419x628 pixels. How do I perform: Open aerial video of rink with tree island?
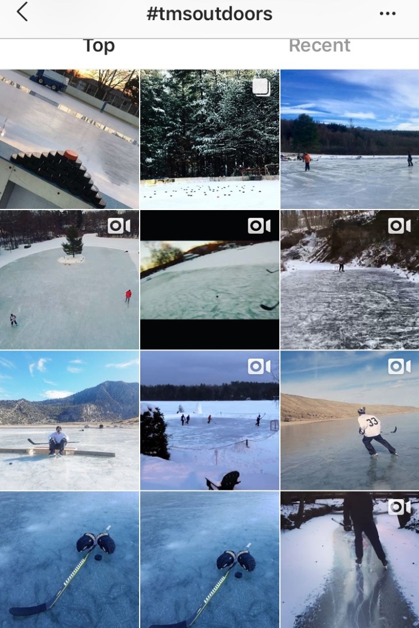tap(70, 280)
